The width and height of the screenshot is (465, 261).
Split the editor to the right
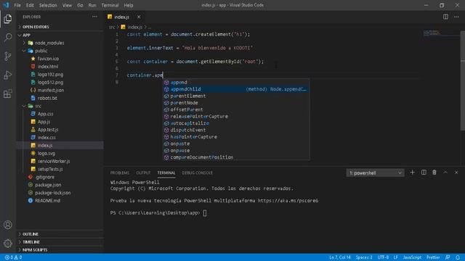click(x=445, y=17)
